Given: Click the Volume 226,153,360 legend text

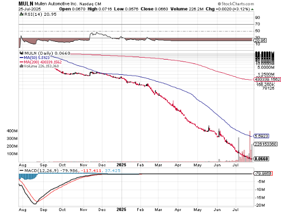Looking at the screenshot, I should 41,66.
